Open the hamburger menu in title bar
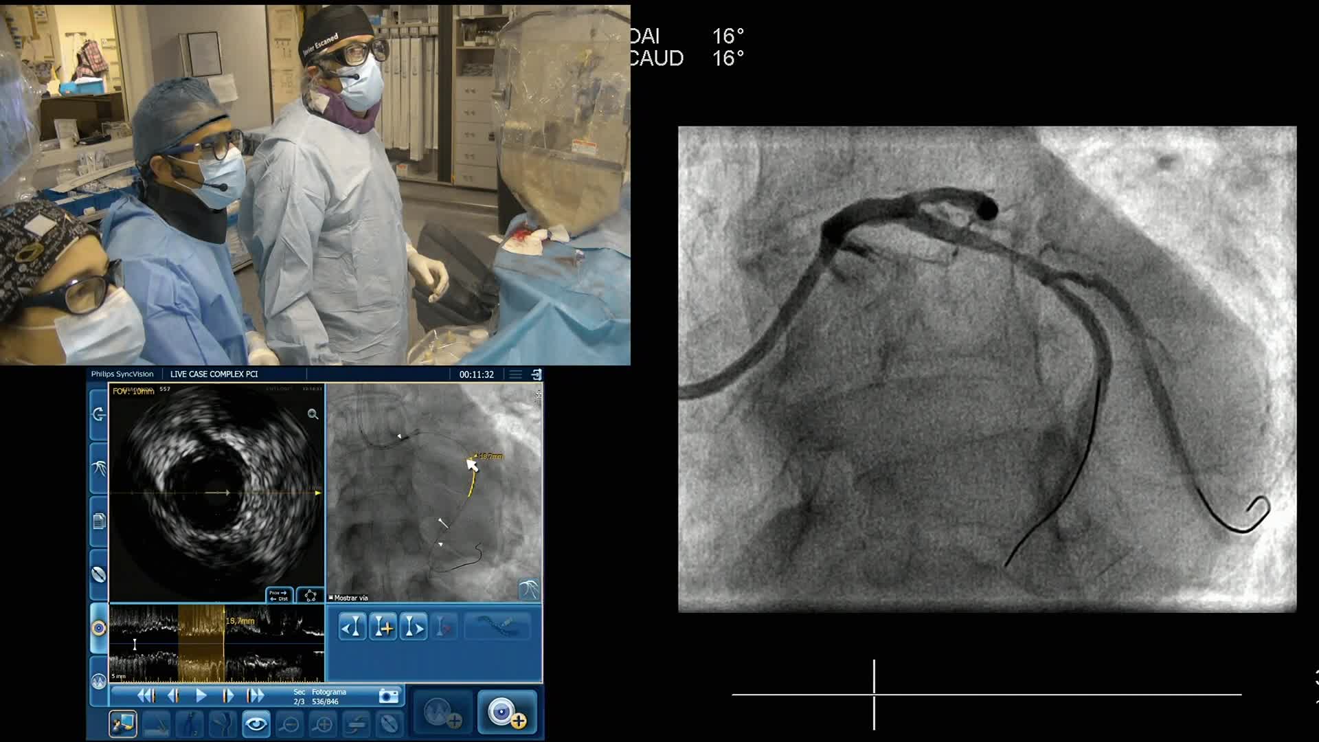 (x=515, y=374)
